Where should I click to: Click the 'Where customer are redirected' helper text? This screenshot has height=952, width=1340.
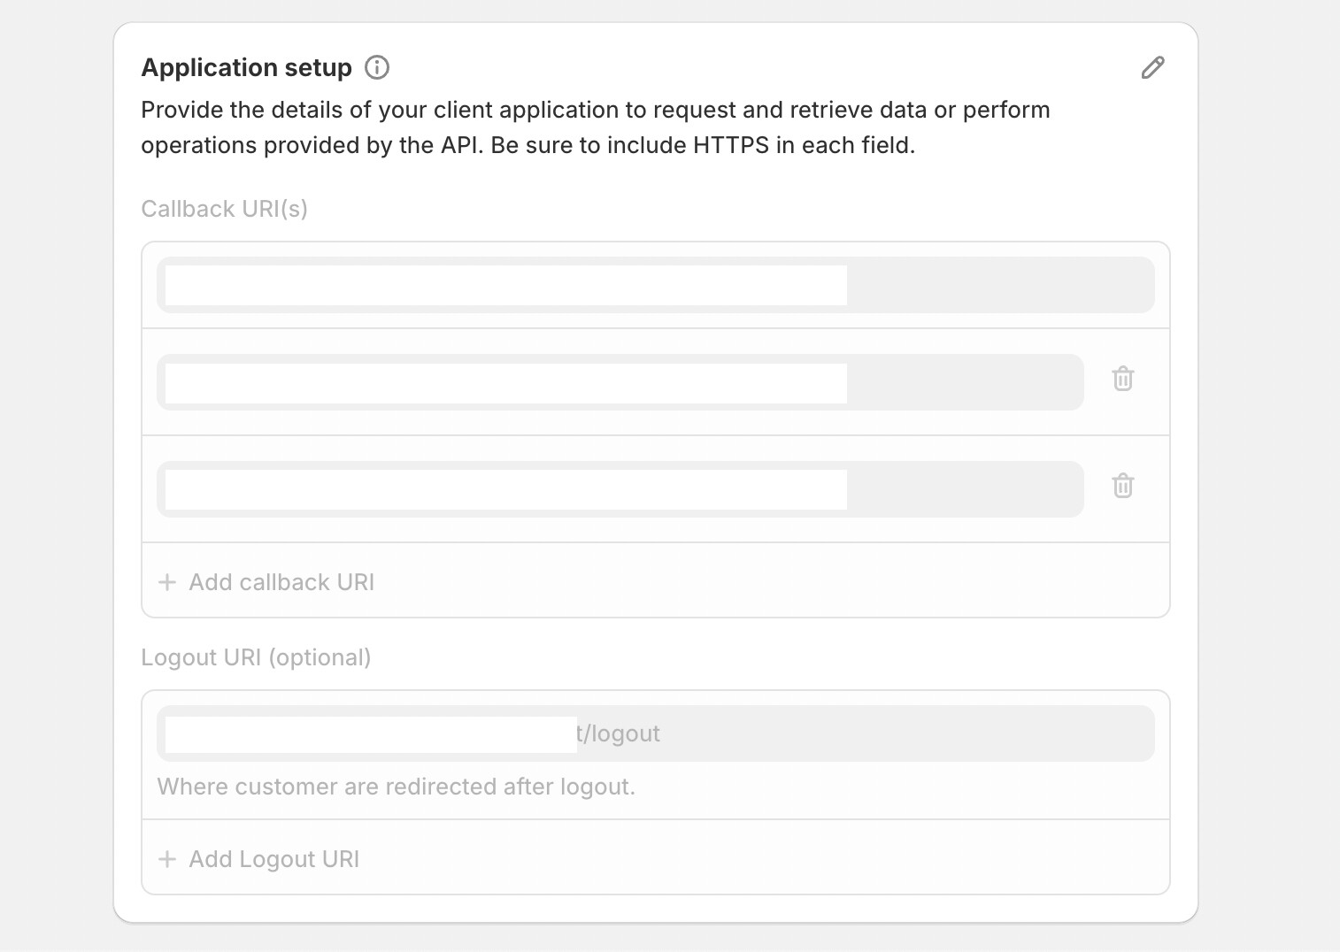(x=396, y=787)
